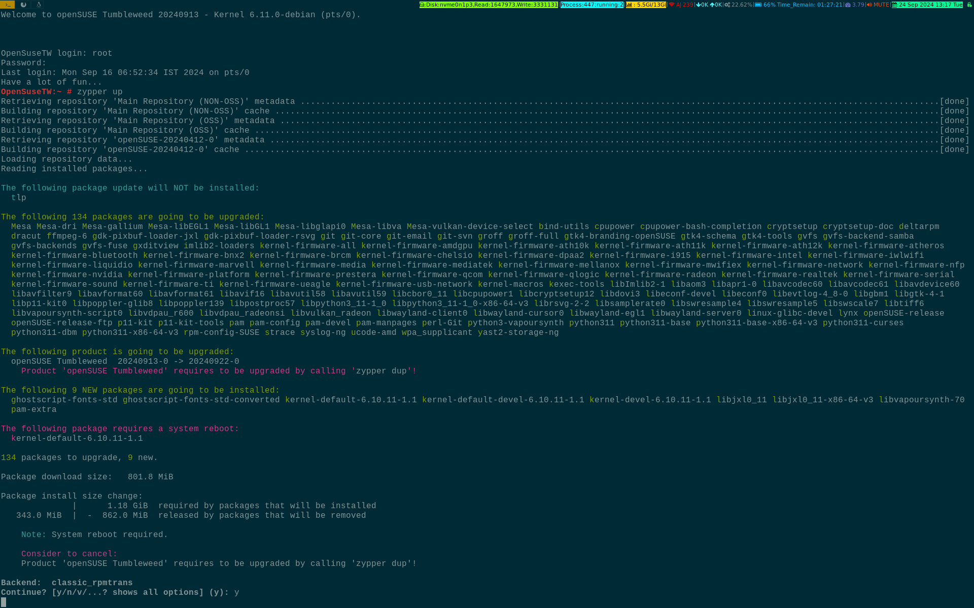Click the CPU usage 22.62% gear indicator
Screen dimensions: 974x608
pyautogui.click(x=738, y=5)
